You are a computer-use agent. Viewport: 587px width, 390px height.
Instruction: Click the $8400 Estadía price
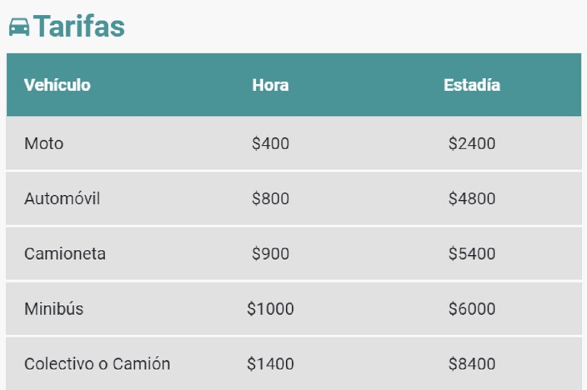pos(472,364)
